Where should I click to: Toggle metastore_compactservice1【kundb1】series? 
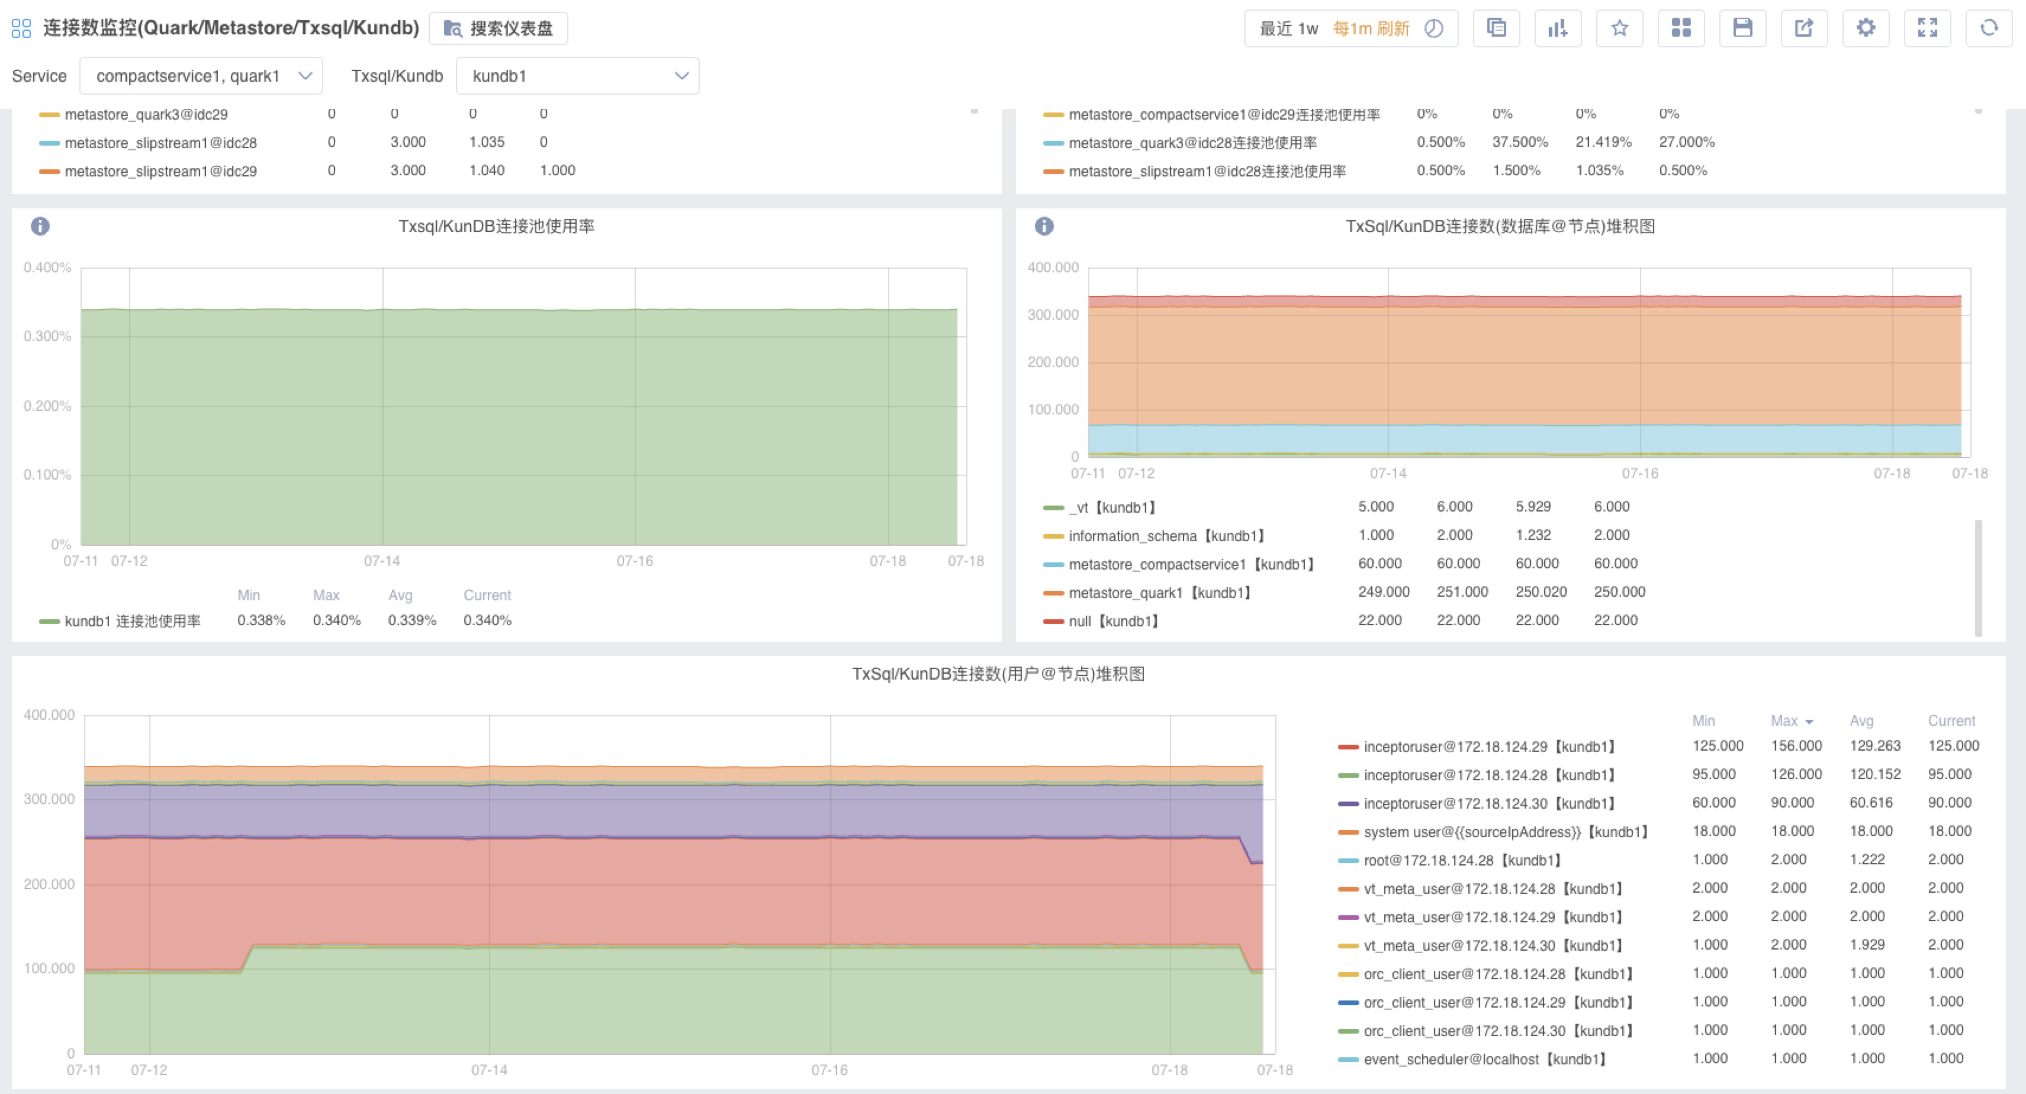click(1192, 564)
